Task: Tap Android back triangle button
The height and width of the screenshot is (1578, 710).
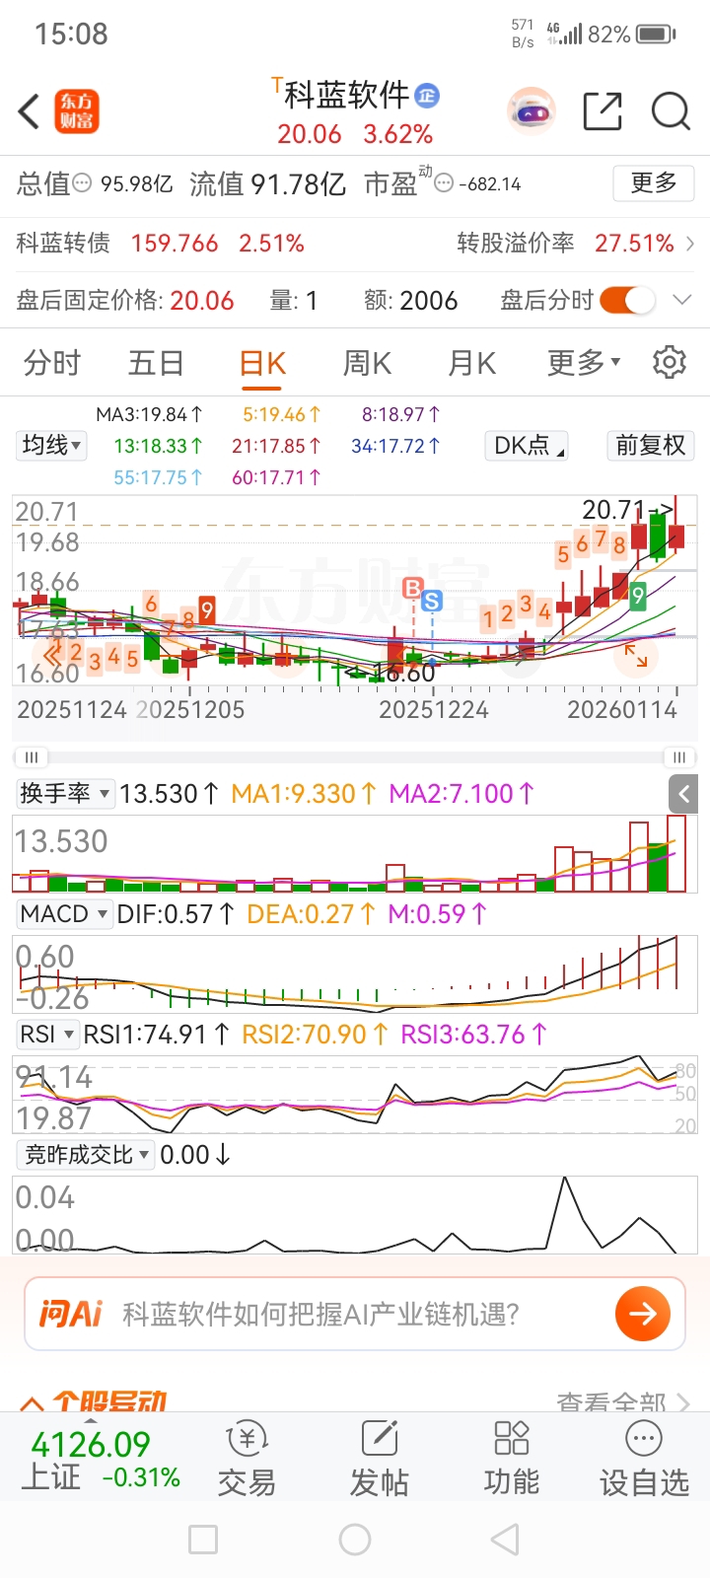Action: 505,1540
